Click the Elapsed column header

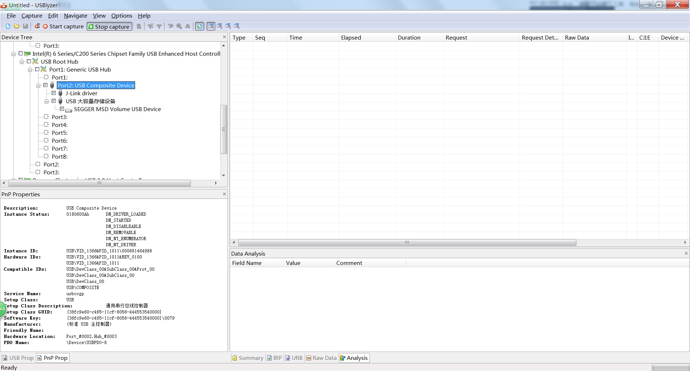367,37
